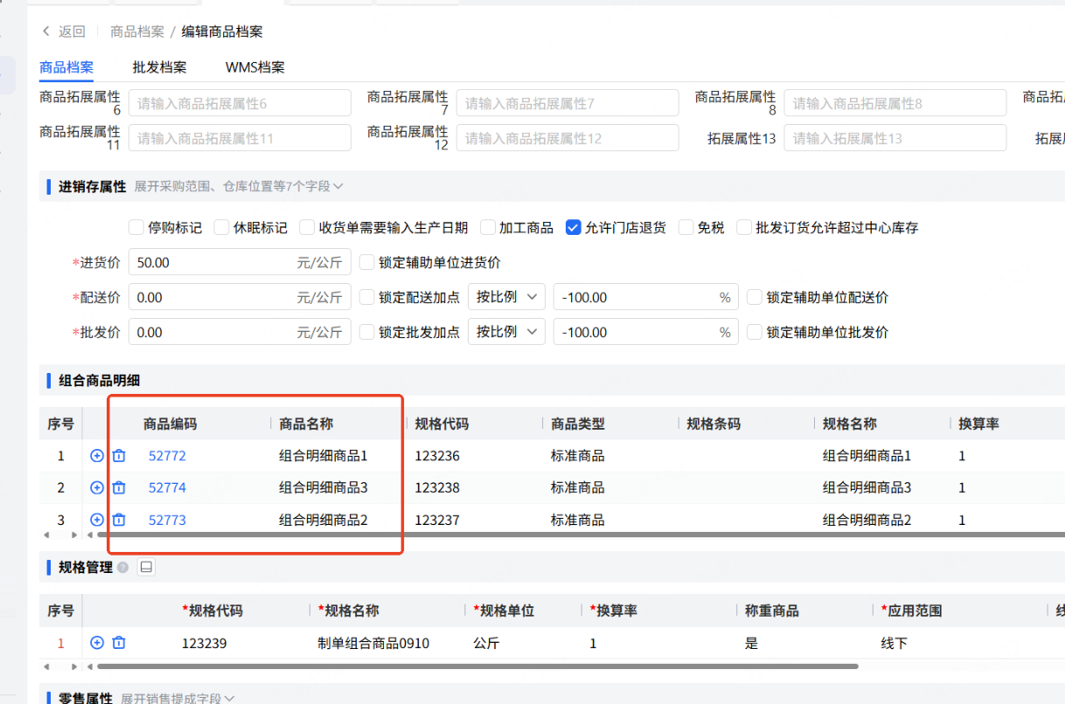
Task: Check 锁定辅助单位进货价
Action: tap(366, 262)
